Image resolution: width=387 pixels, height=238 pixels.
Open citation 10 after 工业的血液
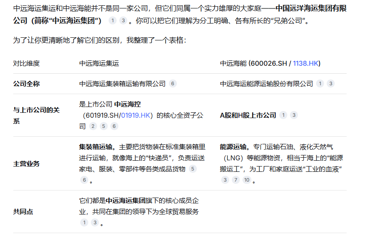tap(247, 180)
